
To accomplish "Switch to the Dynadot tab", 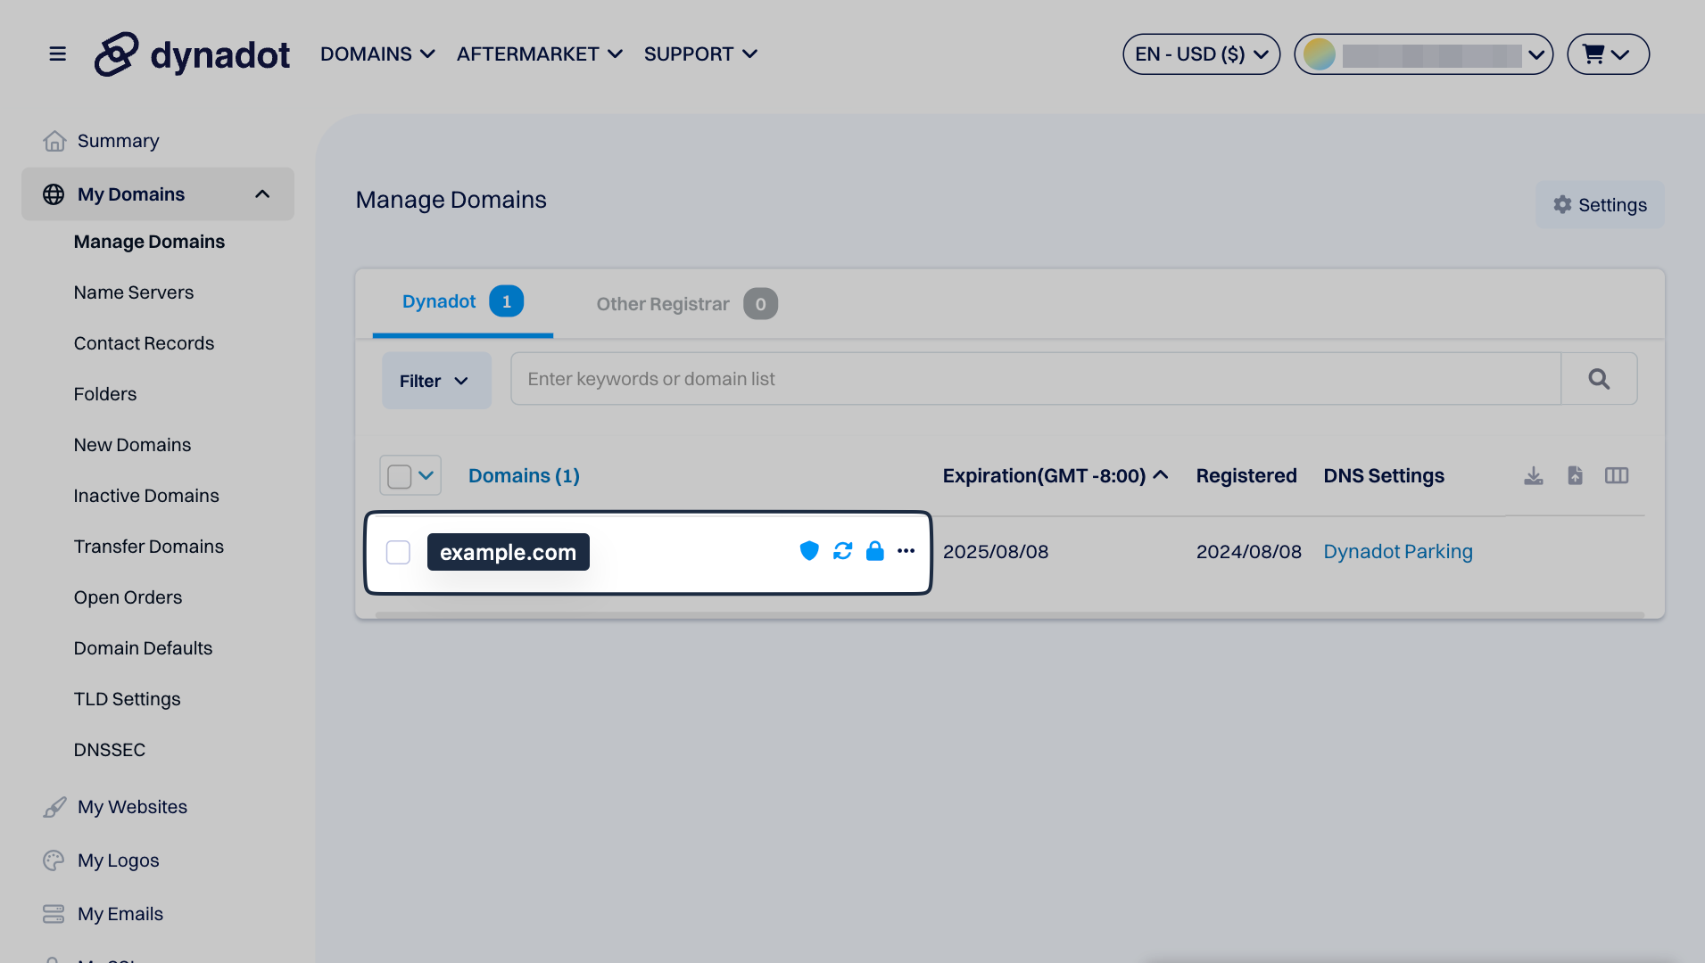I will (462, 302).
